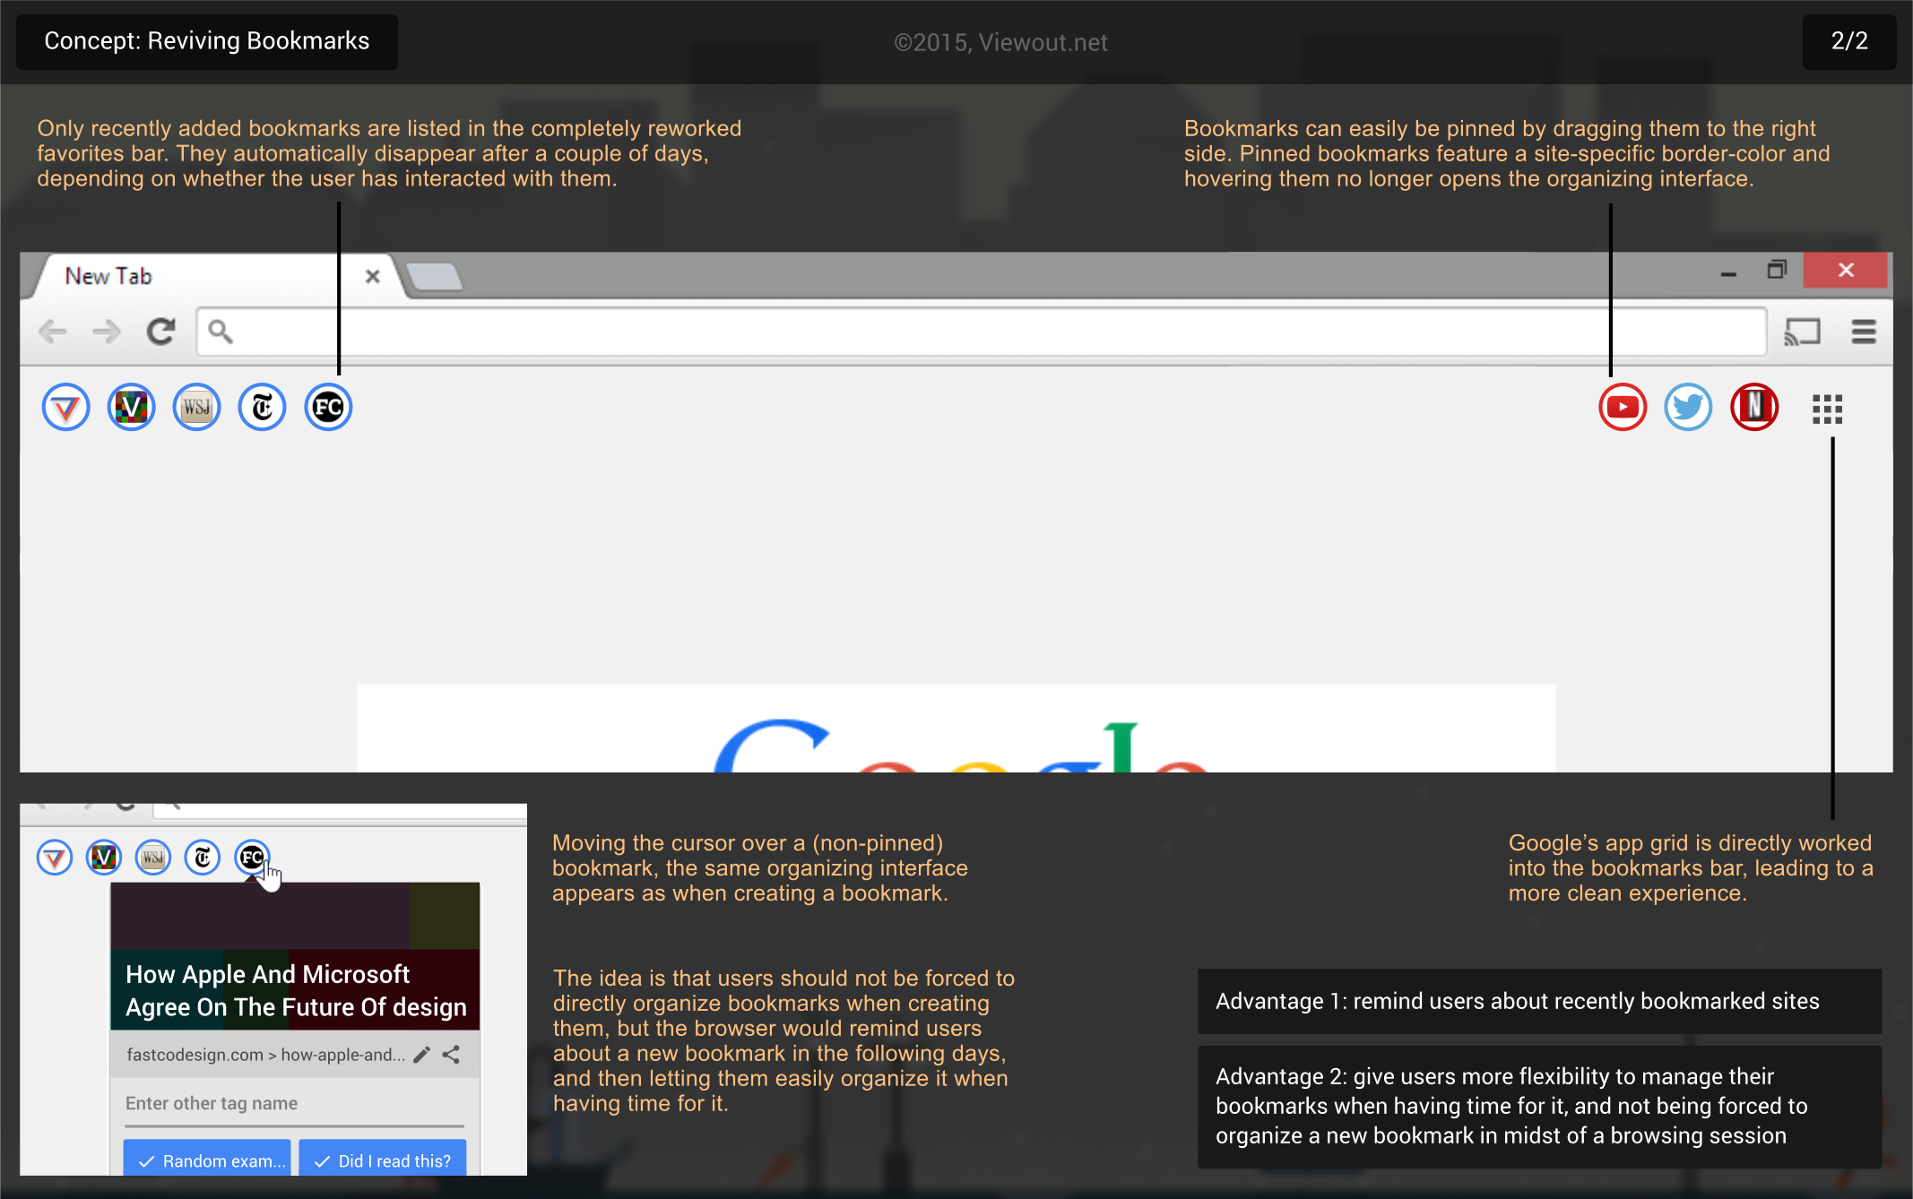
Task: Click the browser back arrow
Action: click(x=53, y=332)
